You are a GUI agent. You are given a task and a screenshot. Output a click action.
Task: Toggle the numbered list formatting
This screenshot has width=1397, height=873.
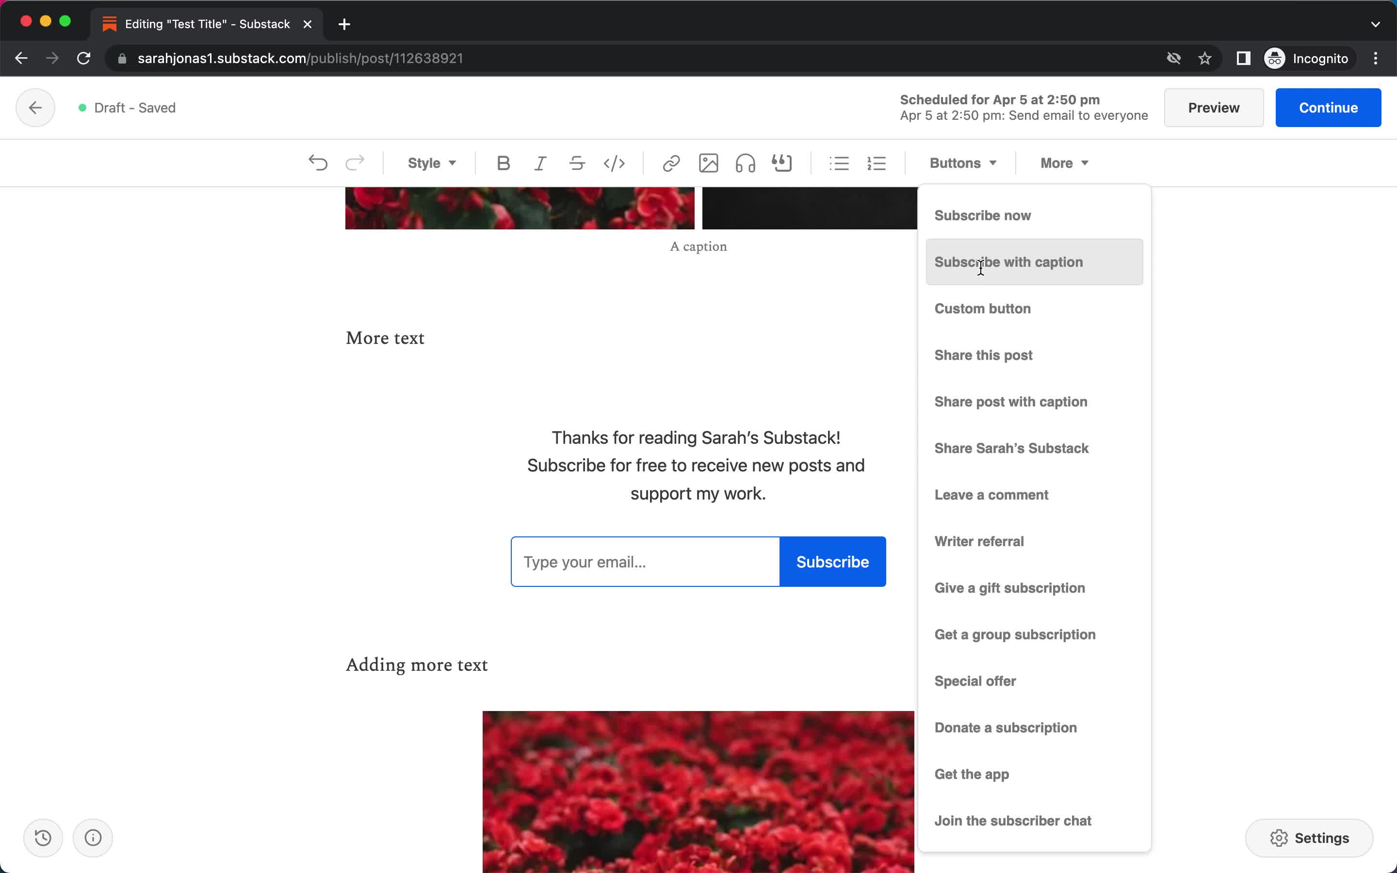878,163
